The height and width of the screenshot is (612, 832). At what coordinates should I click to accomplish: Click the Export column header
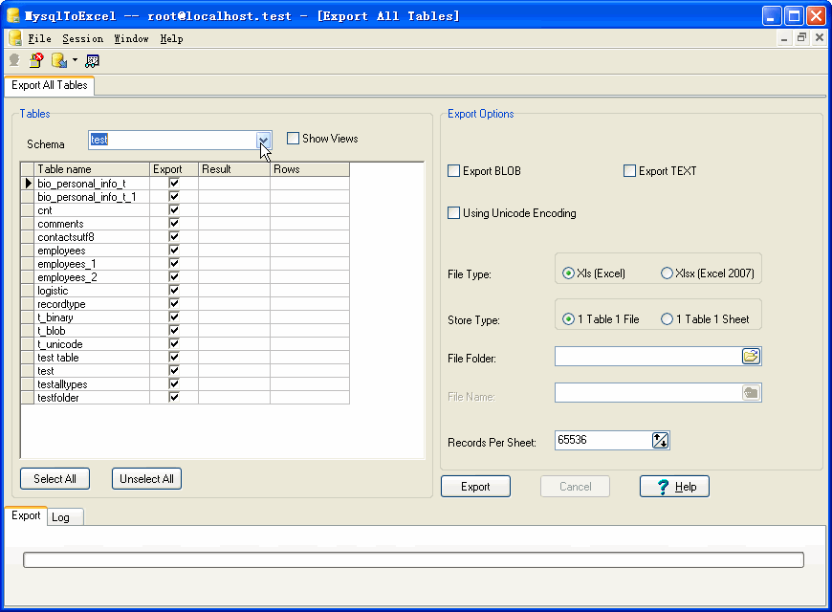pyautogui.click(x=174, y=169)
